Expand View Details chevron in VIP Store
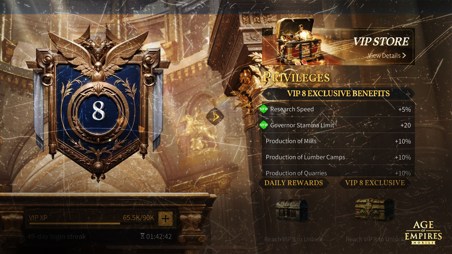Image resolution: width=452 pixels, height=254 pixels. tap(404, 55)
